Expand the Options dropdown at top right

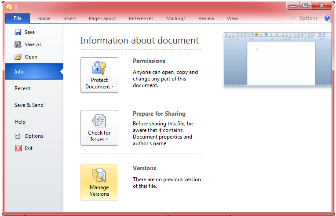point(310,18)
